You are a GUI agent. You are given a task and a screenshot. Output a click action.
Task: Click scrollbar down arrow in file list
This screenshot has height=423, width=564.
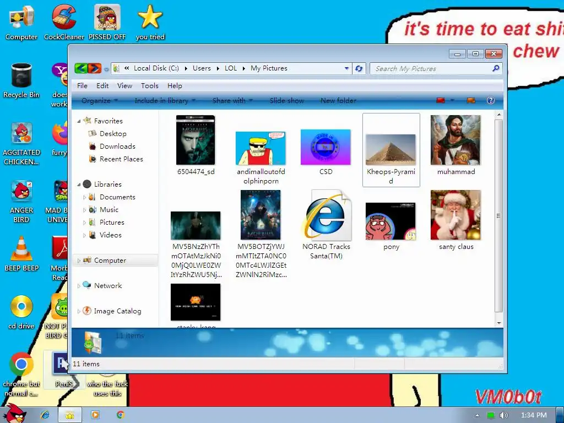[499, 323]
